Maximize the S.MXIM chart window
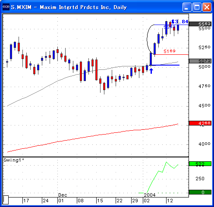The image size is (214, 207). coord(197,7)
